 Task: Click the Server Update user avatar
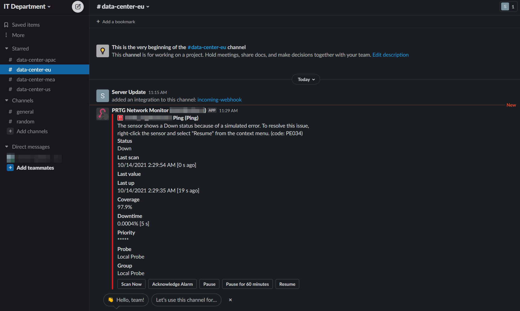tap(103, 96)
